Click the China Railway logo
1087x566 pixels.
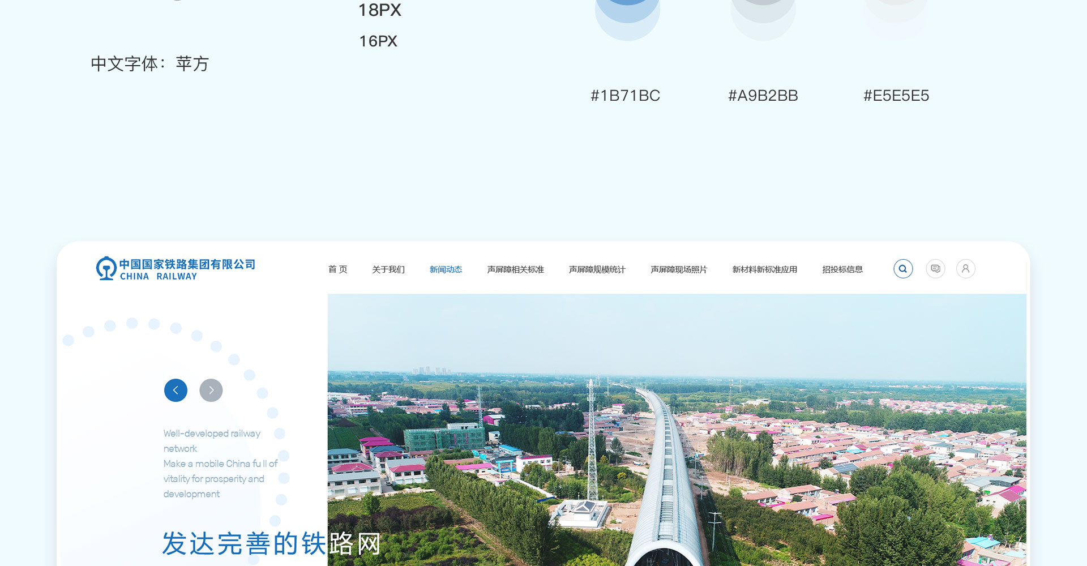pyautogui.click(x=176, y=269)
